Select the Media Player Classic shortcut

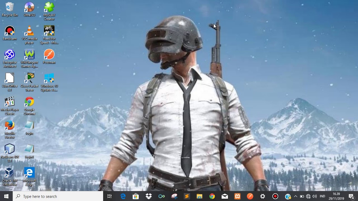[10, 106]
